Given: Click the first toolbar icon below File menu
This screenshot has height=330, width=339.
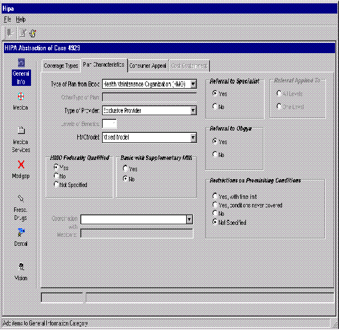Looking at the screenshot, I should click(x=10, y=32).
